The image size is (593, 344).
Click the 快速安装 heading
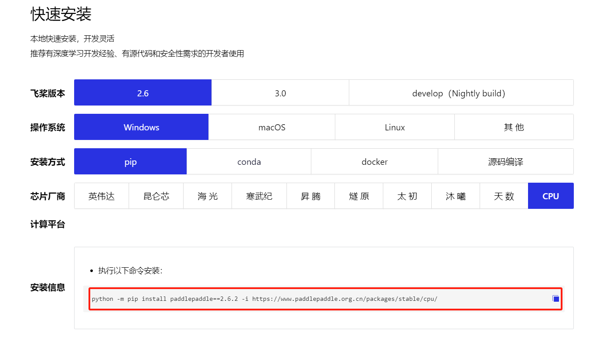61,14
